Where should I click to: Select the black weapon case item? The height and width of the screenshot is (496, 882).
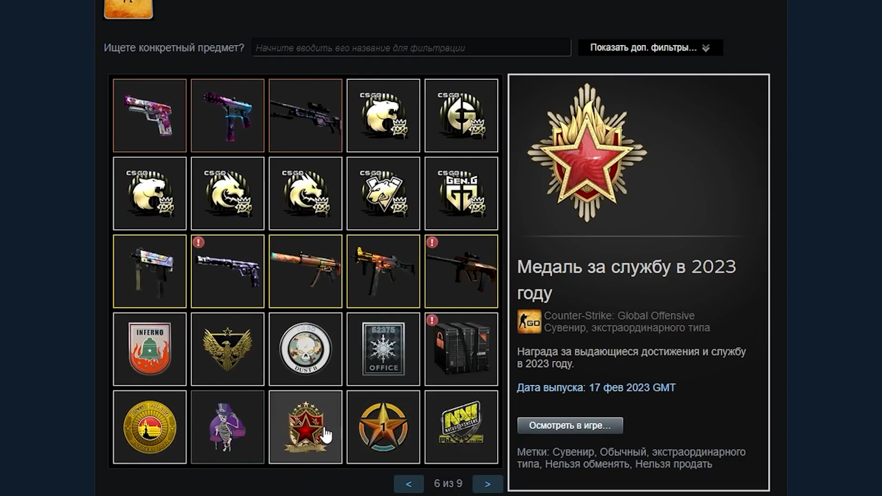coord(461,349)
